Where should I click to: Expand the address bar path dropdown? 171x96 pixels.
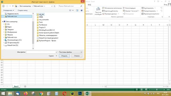click(x=52, y=6)
